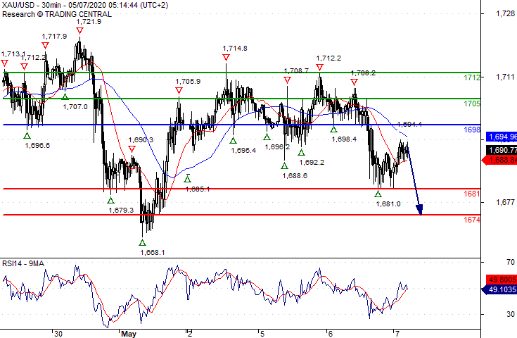Click the red triangle marker under 1,717.9

[45, 46]
